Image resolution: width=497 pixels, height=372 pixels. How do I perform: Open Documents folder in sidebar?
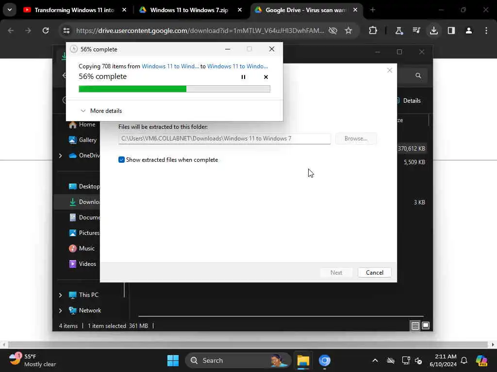pos(84,217)
